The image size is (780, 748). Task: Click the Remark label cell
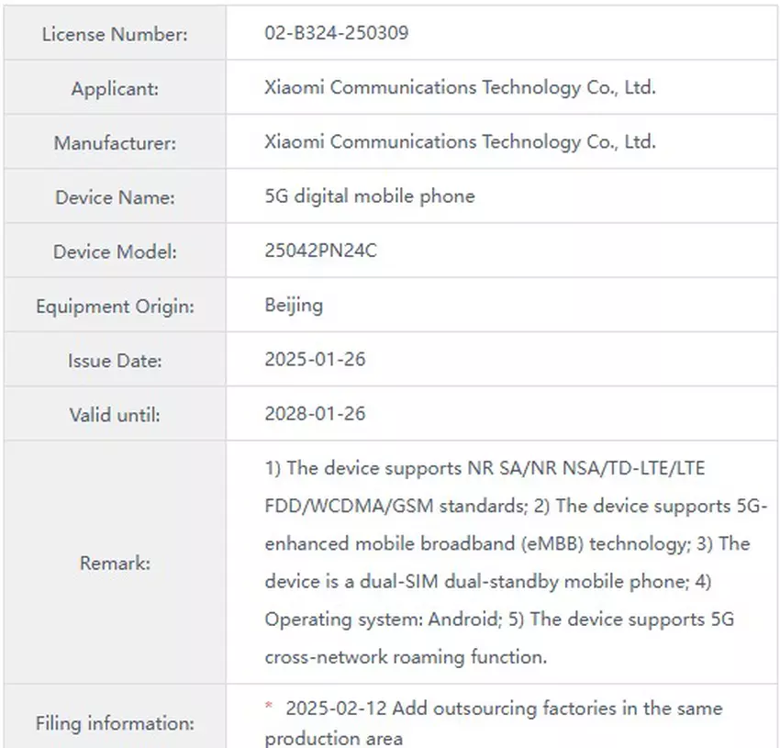[x=114, y=563]
